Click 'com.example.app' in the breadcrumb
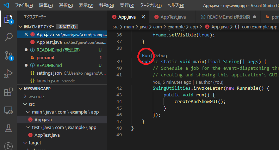This screenshot has width=279, height=150. [x=259, y=27]
